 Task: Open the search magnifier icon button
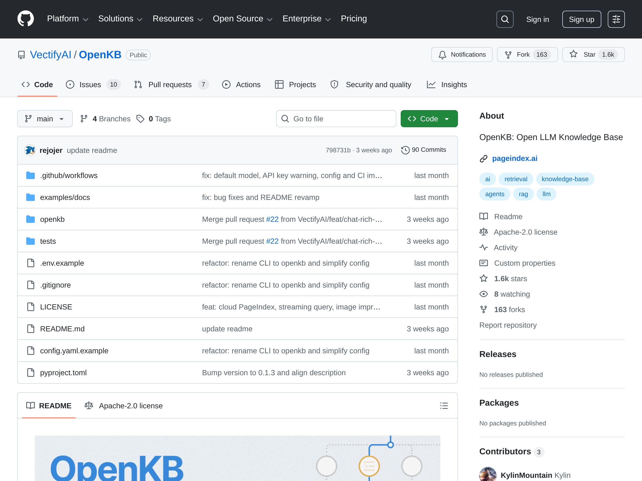pyautogui.click(x=505, y=19)
